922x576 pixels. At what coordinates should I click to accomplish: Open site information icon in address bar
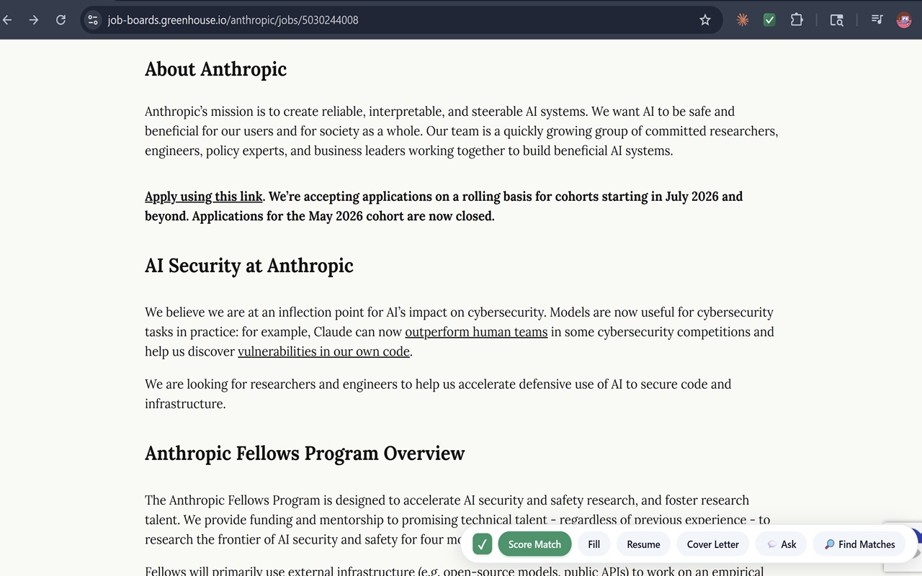pyautogui.click(x=93, y=20)
